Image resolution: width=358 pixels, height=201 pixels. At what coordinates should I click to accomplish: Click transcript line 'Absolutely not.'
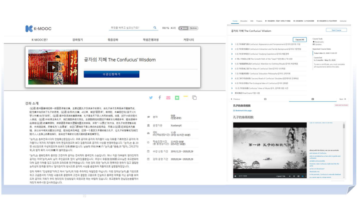[315, 172]
